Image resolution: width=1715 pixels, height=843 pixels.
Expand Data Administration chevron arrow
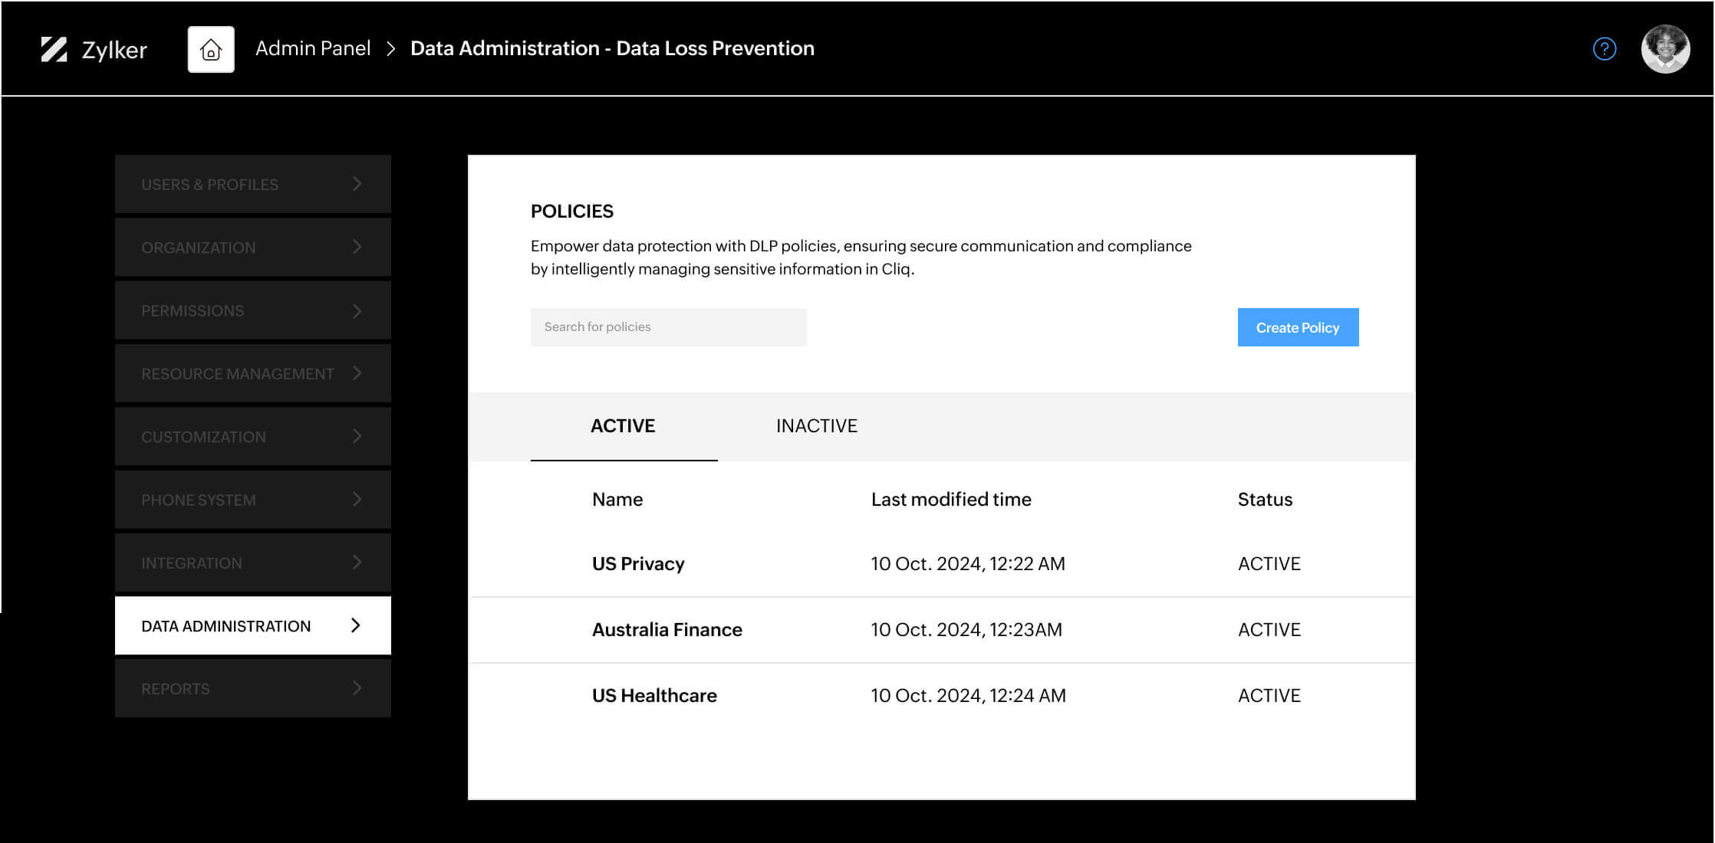tap(356, 625)
